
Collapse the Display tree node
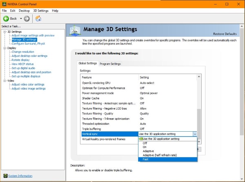click(x=4, y=48)
